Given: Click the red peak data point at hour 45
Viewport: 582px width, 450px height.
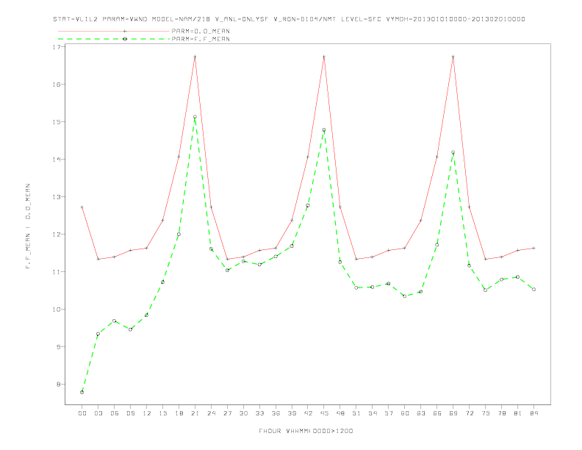Looking at the screenshot, I should tap(324, 57).
